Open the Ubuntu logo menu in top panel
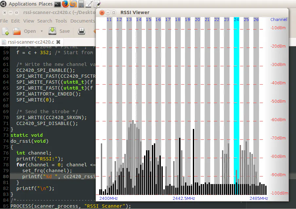 point(3,4)
